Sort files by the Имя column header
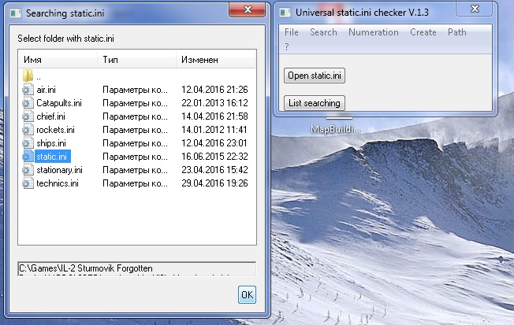The image size is (514, 325). (x=58, y=60)
